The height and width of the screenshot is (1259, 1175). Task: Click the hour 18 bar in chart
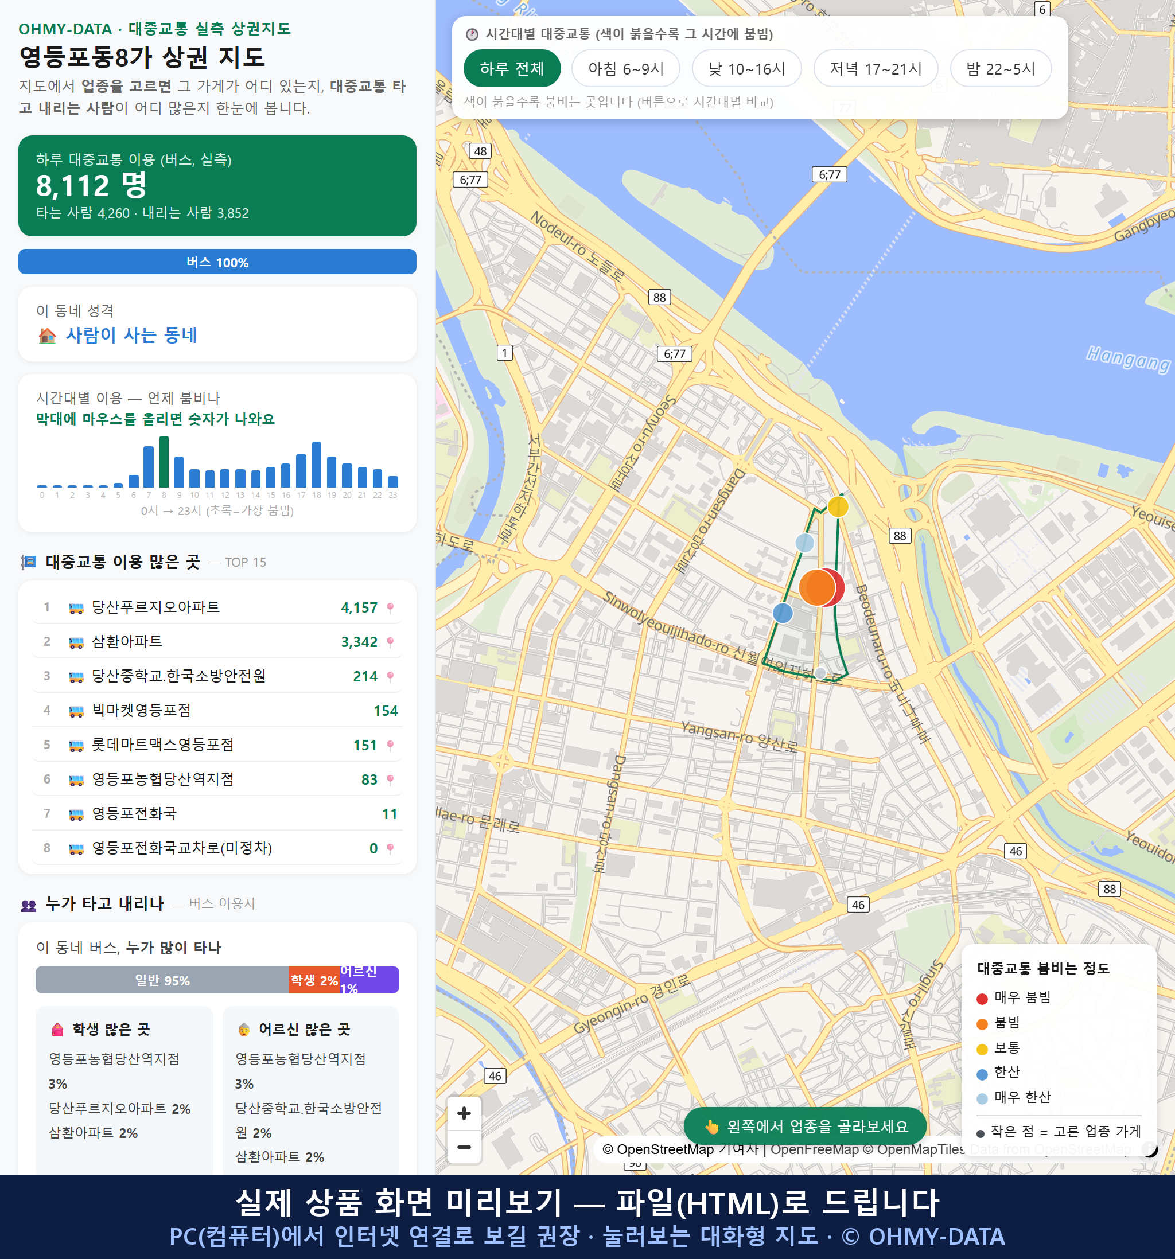317,464
